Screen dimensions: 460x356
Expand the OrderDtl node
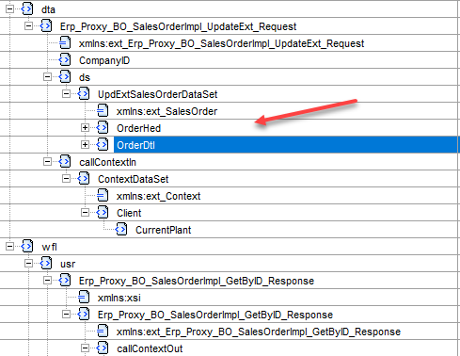coord(85,145)
